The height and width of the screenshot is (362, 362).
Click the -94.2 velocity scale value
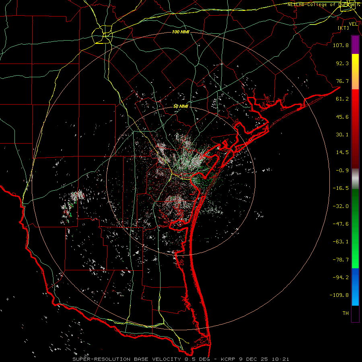click(341, 277)
